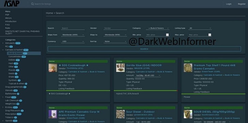The image size is (248, 123).
Task: Open vendor ThriftShOp (472) profile
Action: (x=75, y=68)
